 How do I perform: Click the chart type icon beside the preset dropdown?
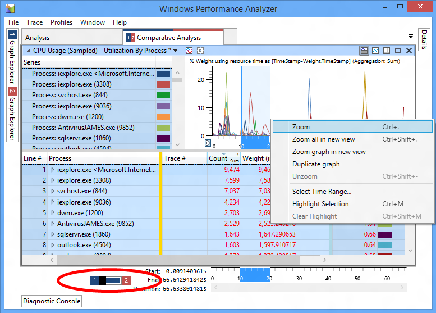[x=189, y=51]
